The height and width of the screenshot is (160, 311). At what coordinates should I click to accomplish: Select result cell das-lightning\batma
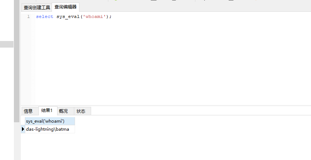pyautogui.click(x=50, y=129)
